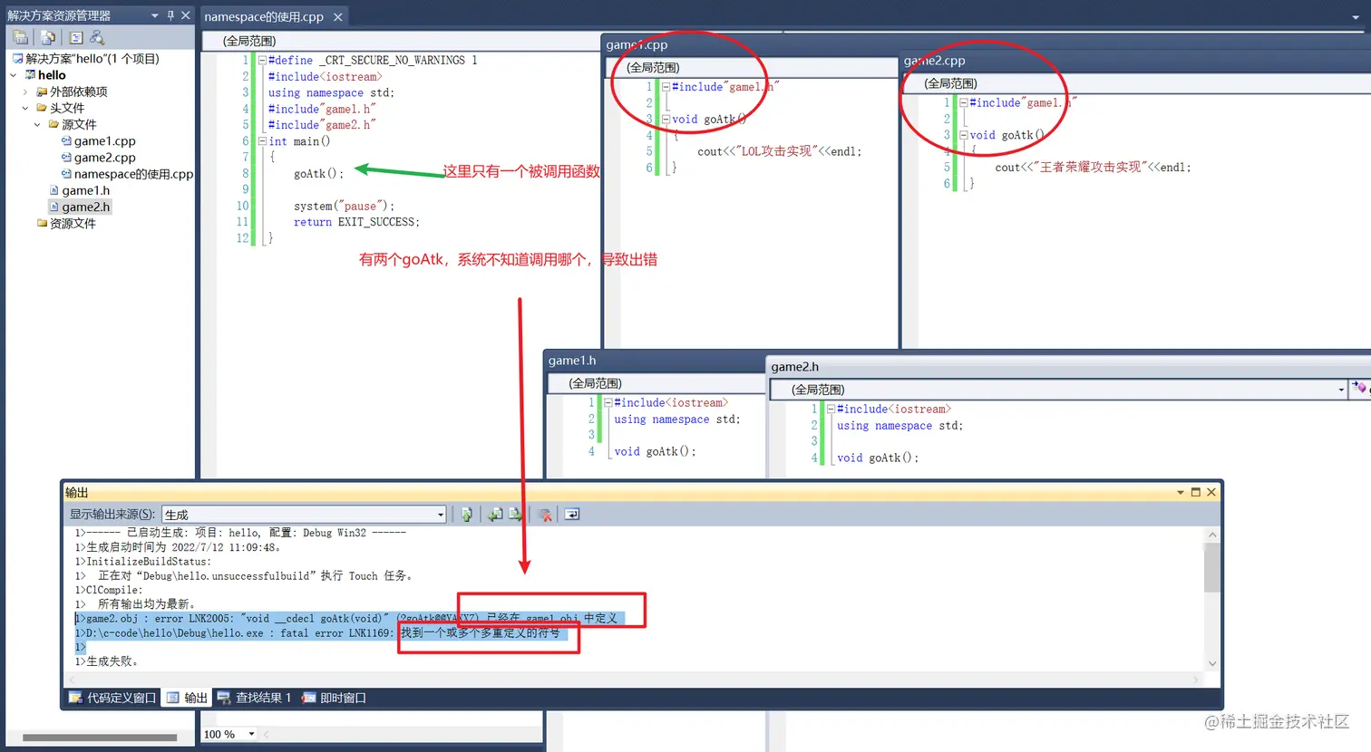
Task: Switch to 代码定义窗口 tab
Action: pyautogui.click(x=113, y=698)
